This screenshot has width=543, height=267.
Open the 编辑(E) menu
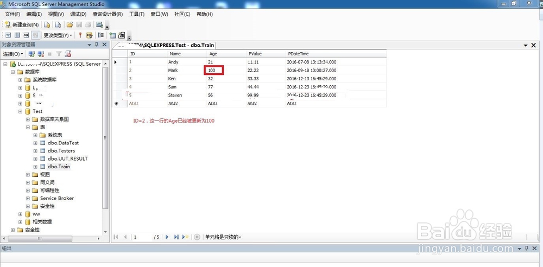(34, 14)
